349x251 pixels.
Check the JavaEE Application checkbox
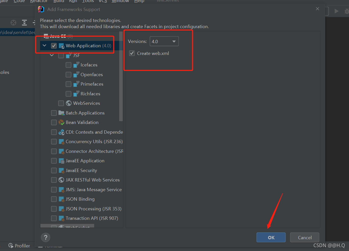54,161
